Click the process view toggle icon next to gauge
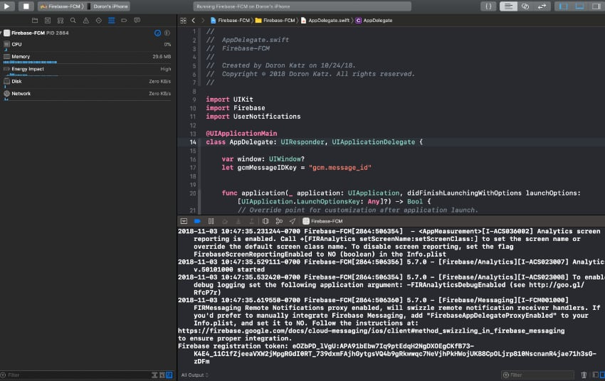605x381 pixels. click(167, 33)
